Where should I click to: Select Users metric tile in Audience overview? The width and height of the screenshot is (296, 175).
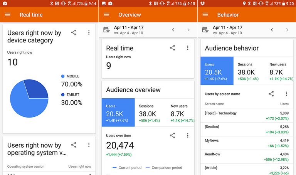coord(118,112)
